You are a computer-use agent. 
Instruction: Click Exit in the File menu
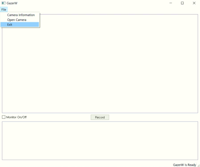click(x=20, y=24)
